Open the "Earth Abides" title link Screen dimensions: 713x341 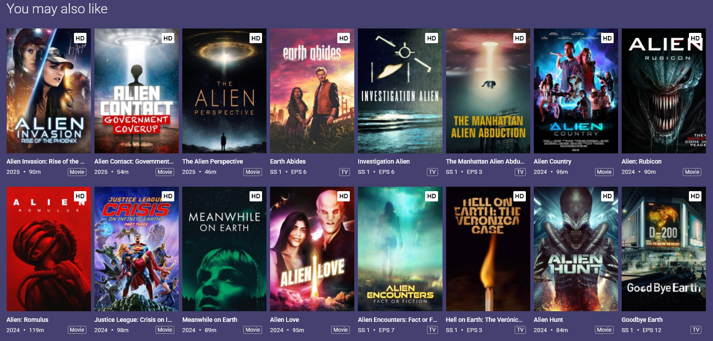click(x=288, y=161)
